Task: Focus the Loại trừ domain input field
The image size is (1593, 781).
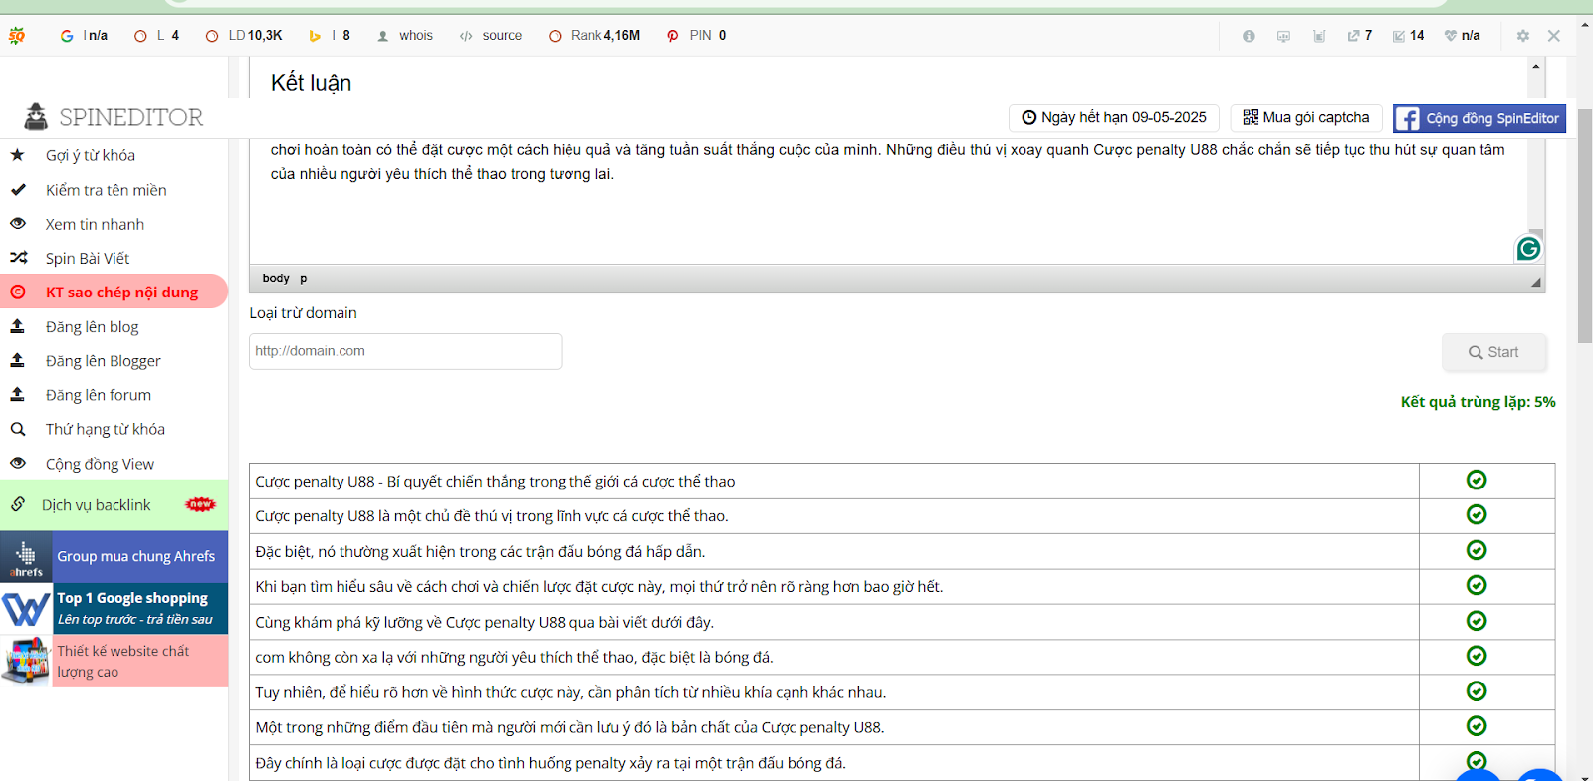Action: [x=405, y=351]
